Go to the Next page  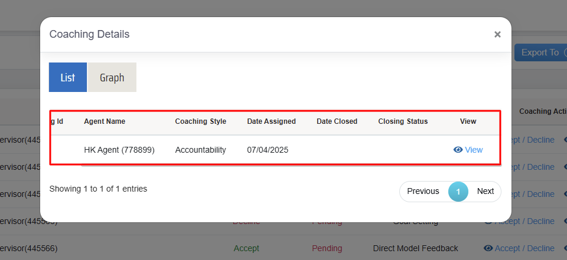485,191
